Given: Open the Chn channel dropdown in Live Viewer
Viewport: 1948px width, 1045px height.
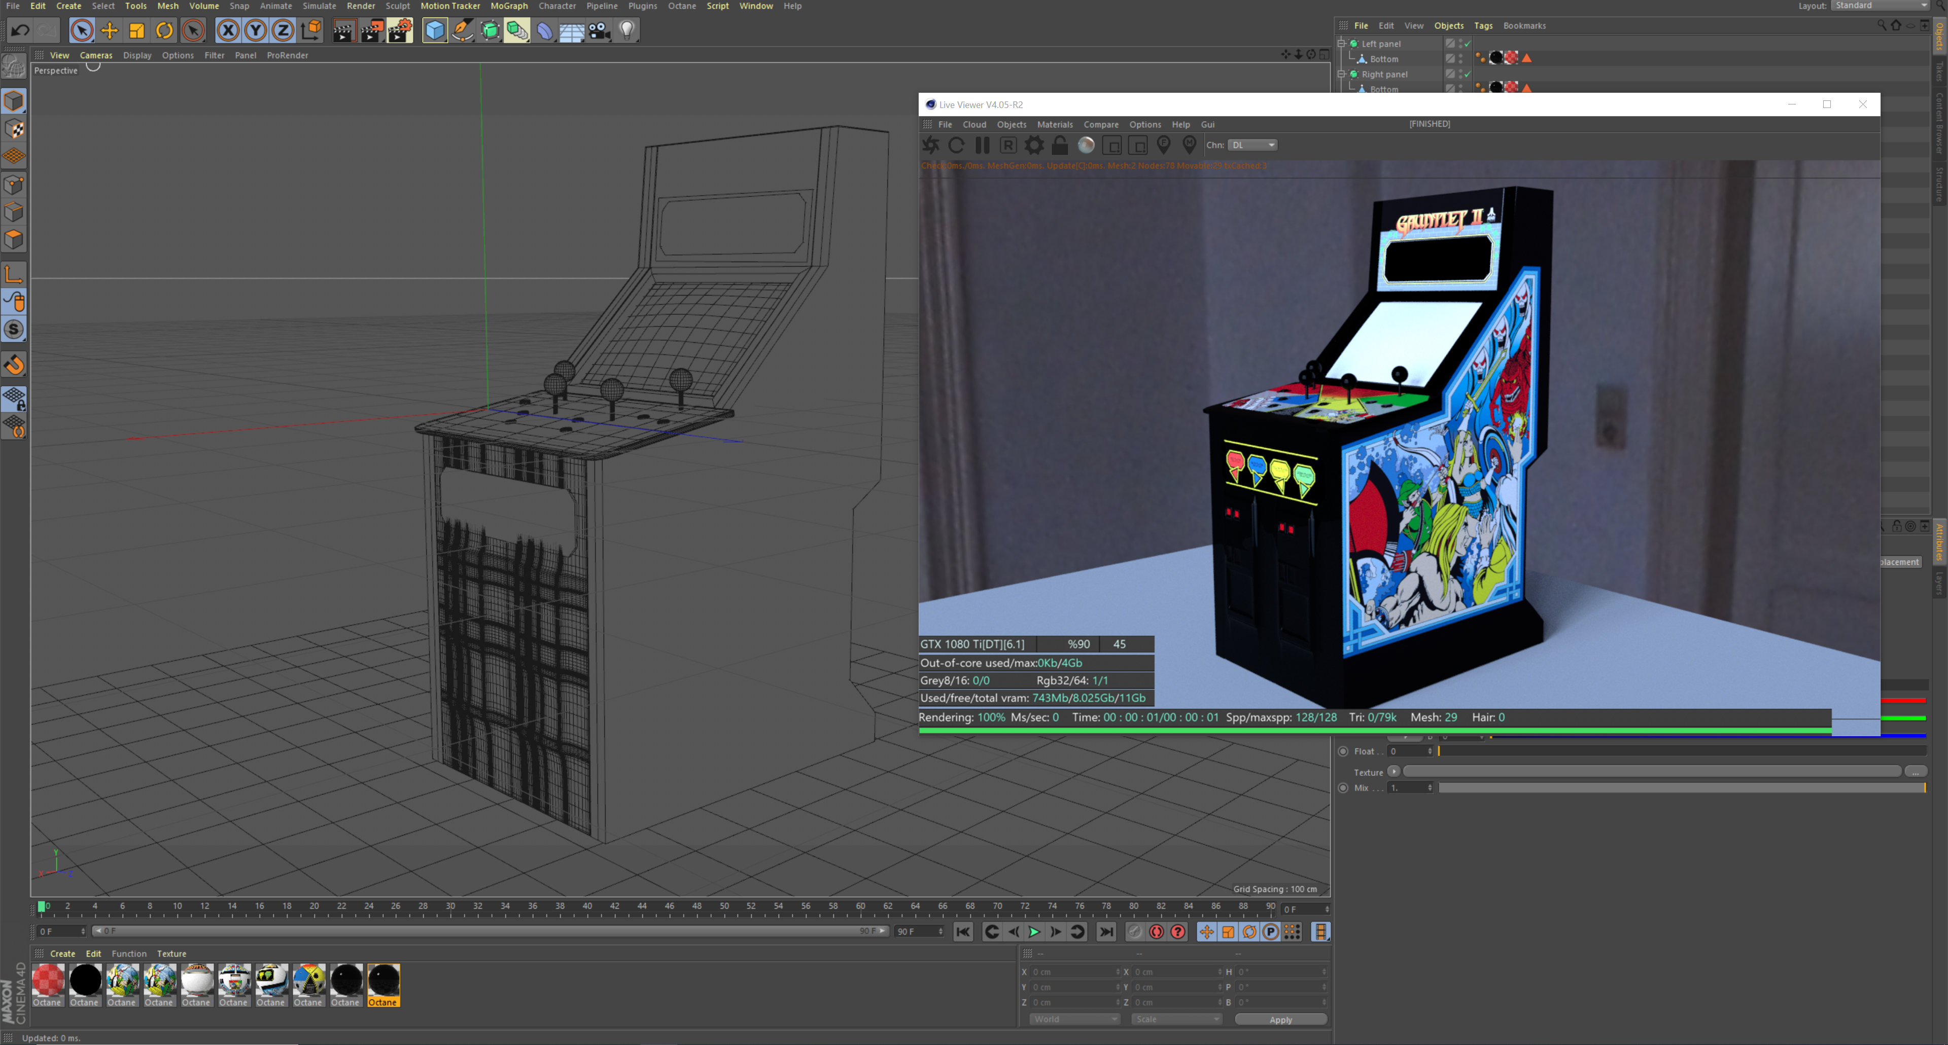Looking at the screenshot, I should click(x=1253, y=145).
